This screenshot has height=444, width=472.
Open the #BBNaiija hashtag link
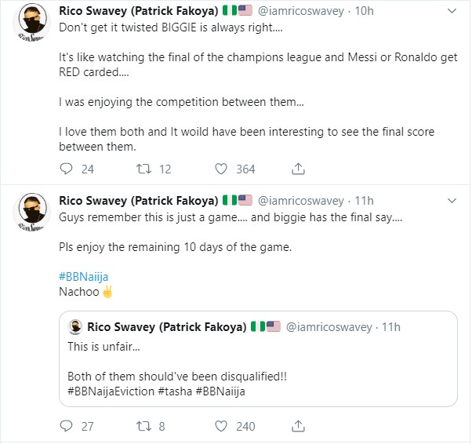pyautogui.click(x=83, y=277)
